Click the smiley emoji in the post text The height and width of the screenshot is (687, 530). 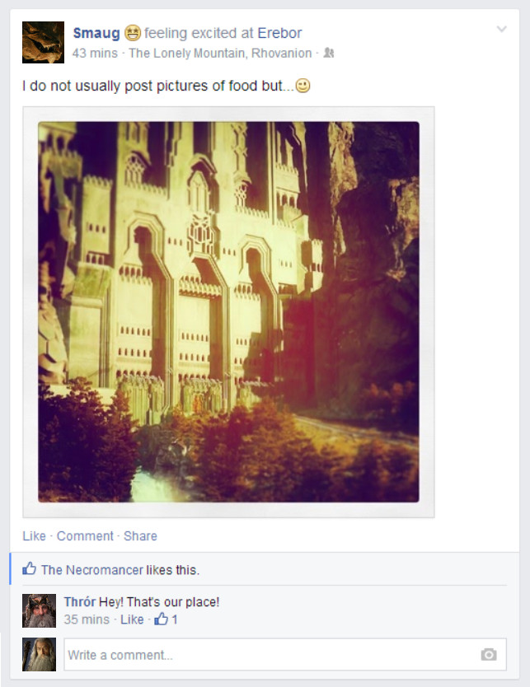pos(303,86)
